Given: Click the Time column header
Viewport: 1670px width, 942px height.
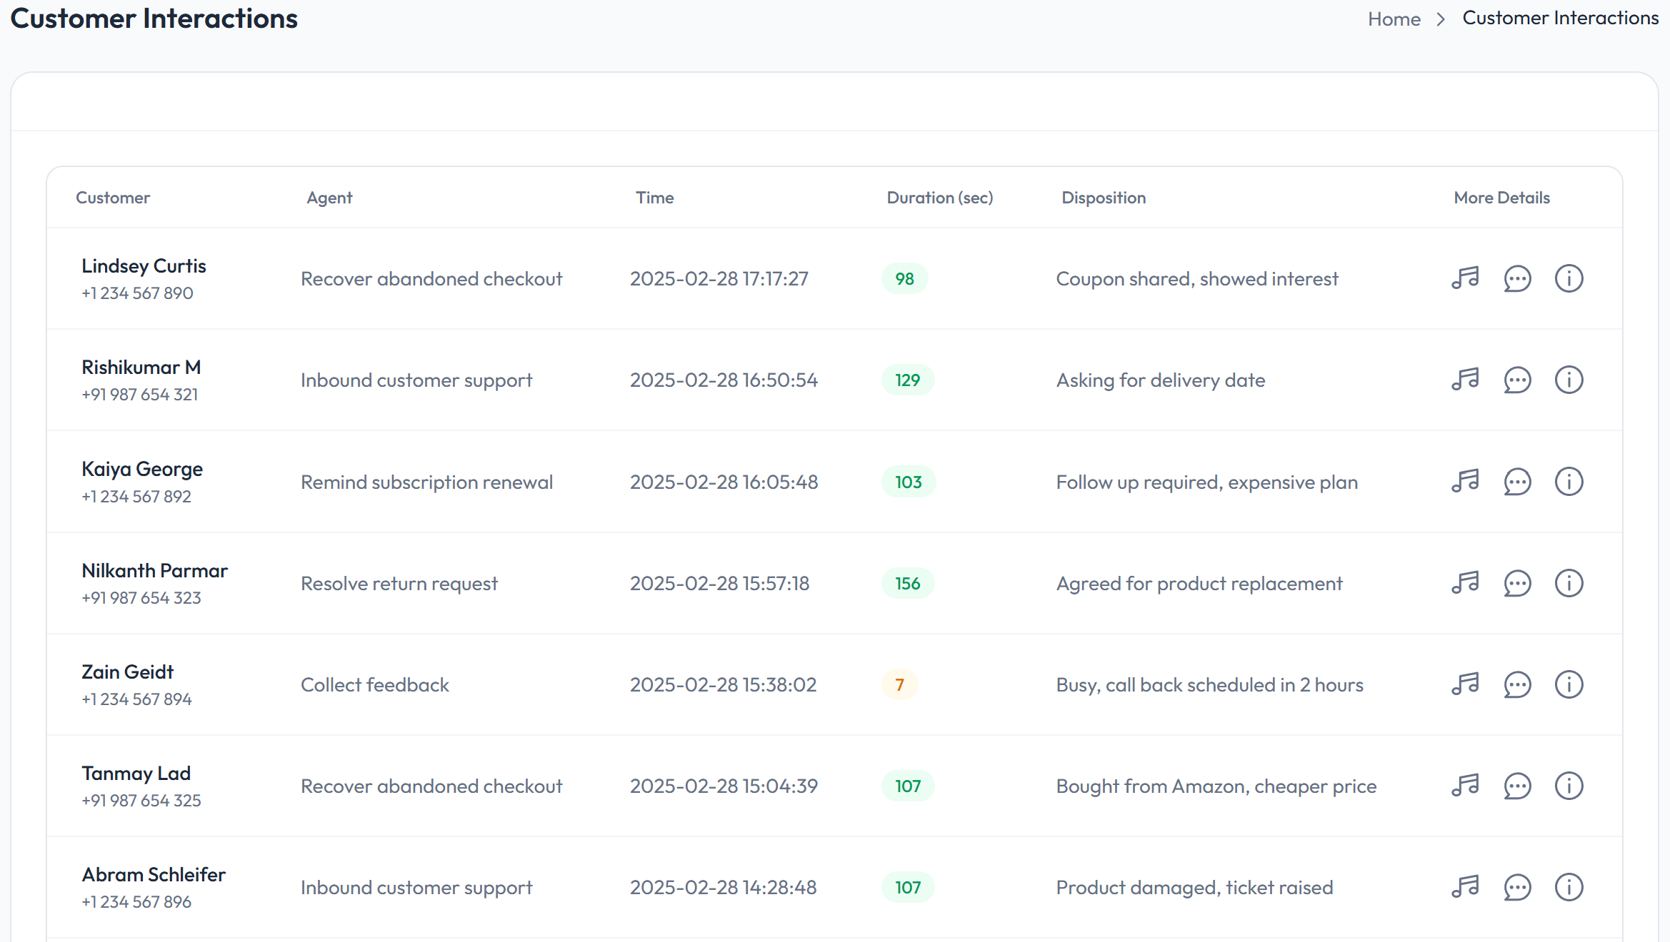Looking at the screenshot, I should click(654, 198).
